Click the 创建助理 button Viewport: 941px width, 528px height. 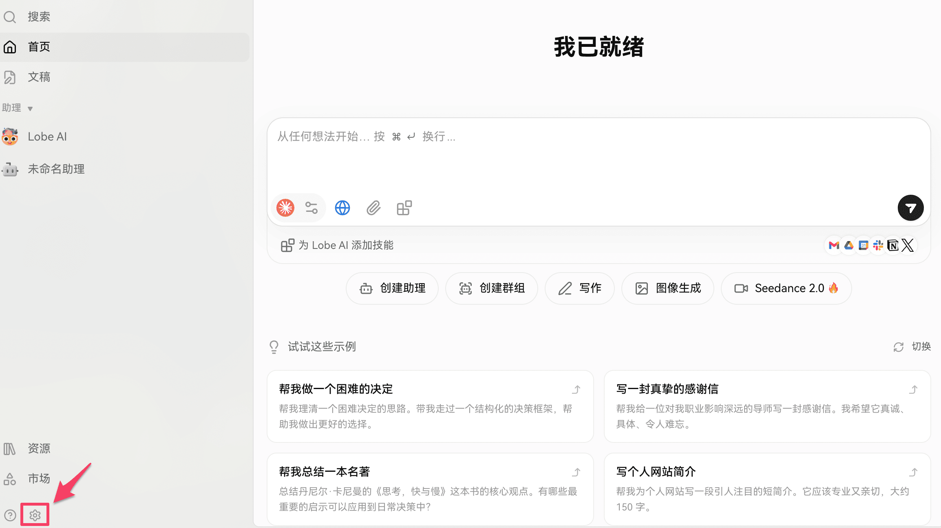(x=392, y=288)
